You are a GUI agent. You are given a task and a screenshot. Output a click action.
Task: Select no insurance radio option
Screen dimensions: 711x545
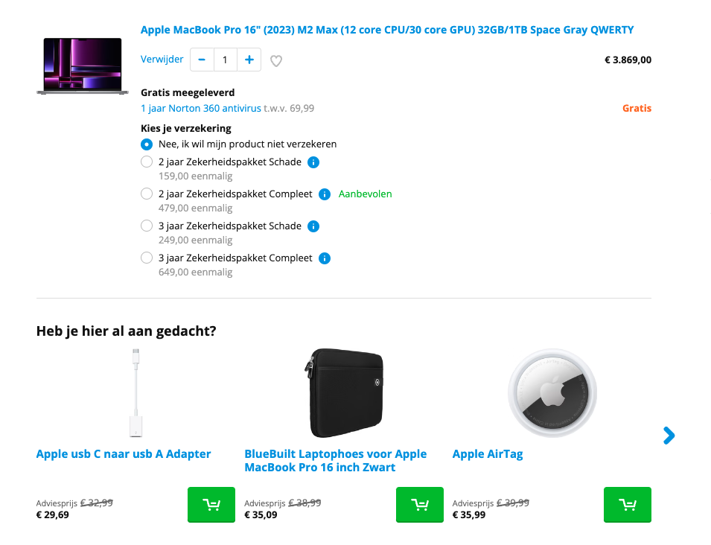click(x=147, y=144)
